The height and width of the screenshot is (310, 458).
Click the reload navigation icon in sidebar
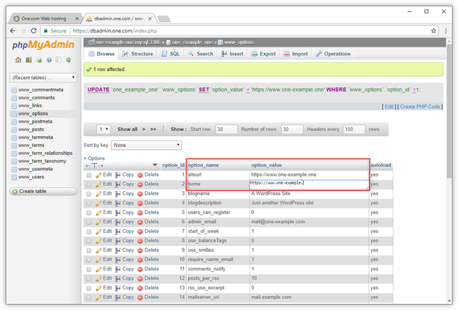tap(68, 60)
